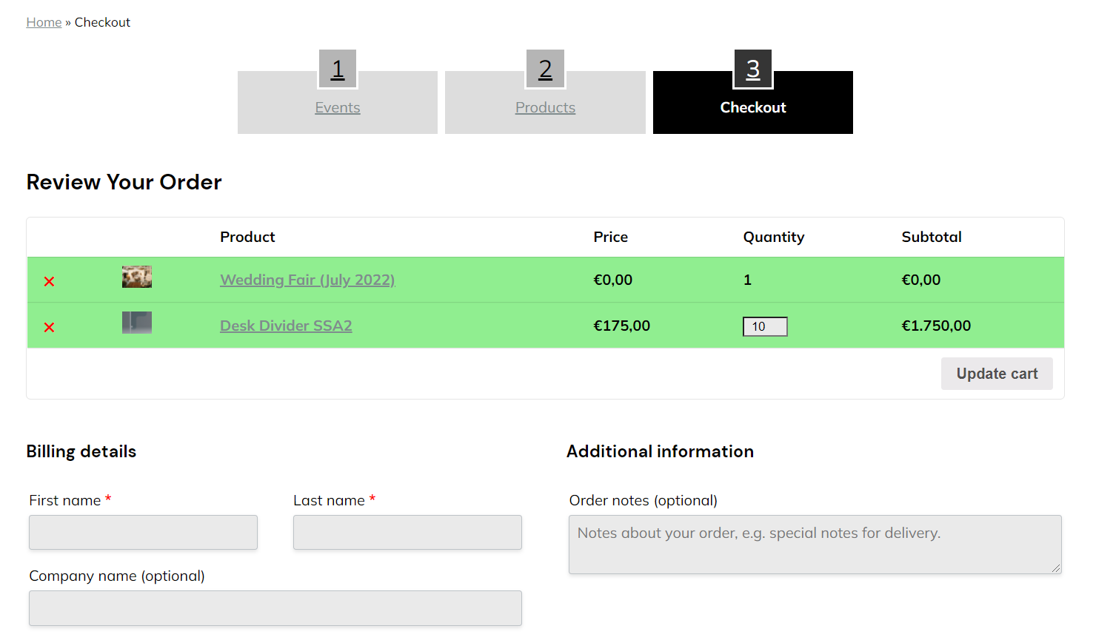Switch to the Products step tab
The image size is (1093, 640).
545,108
